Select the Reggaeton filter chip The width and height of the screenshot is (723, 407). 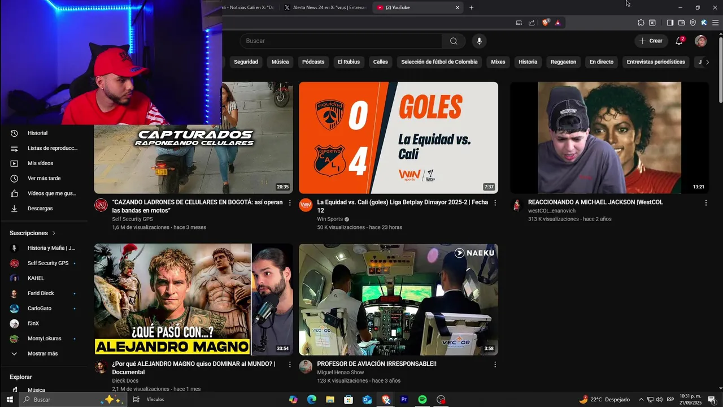(563, 62)
